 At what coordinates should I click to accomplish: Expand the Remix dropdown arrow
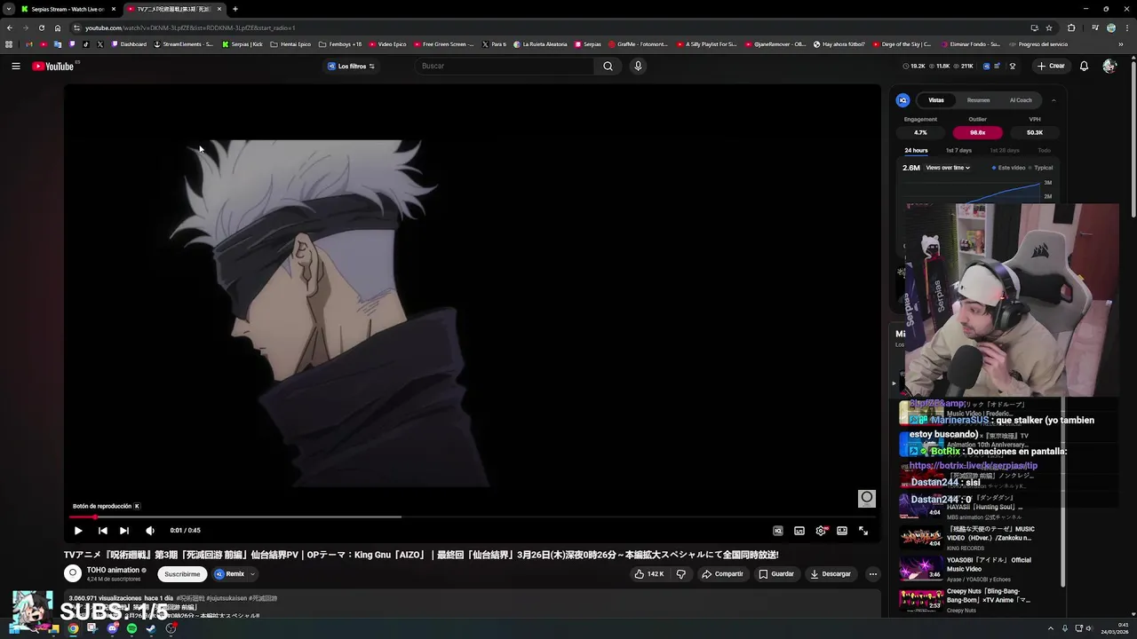pyautogui.click(x=252, y=574)
